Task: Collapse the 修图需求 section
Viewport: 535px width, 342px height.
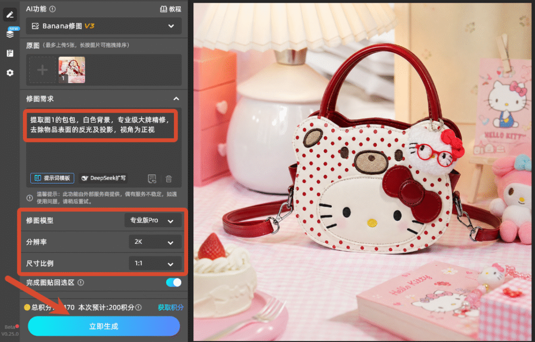Action: (x=176, y=99)
